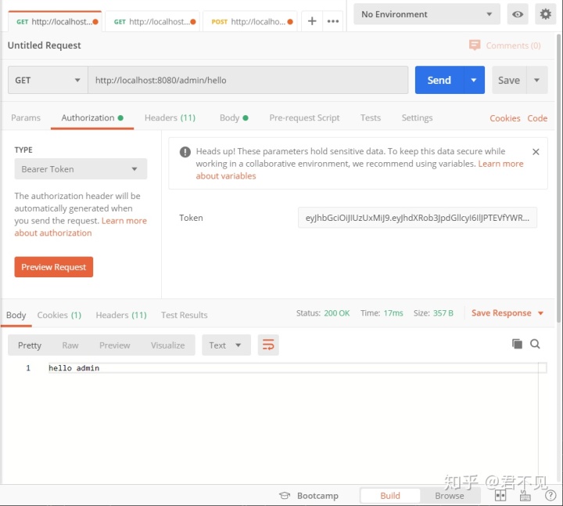This screenshot has height=506, width=563.
Task: Switch to the Params tab
Action: click(x=26, y=117)
